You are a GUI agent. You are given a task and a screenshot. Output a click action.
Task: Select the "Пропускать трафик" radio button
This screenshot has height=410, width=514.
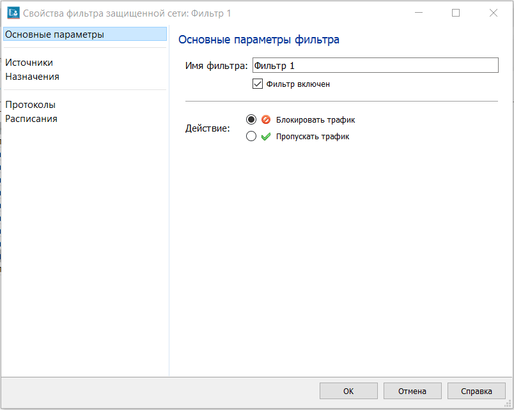coord(251,136)
